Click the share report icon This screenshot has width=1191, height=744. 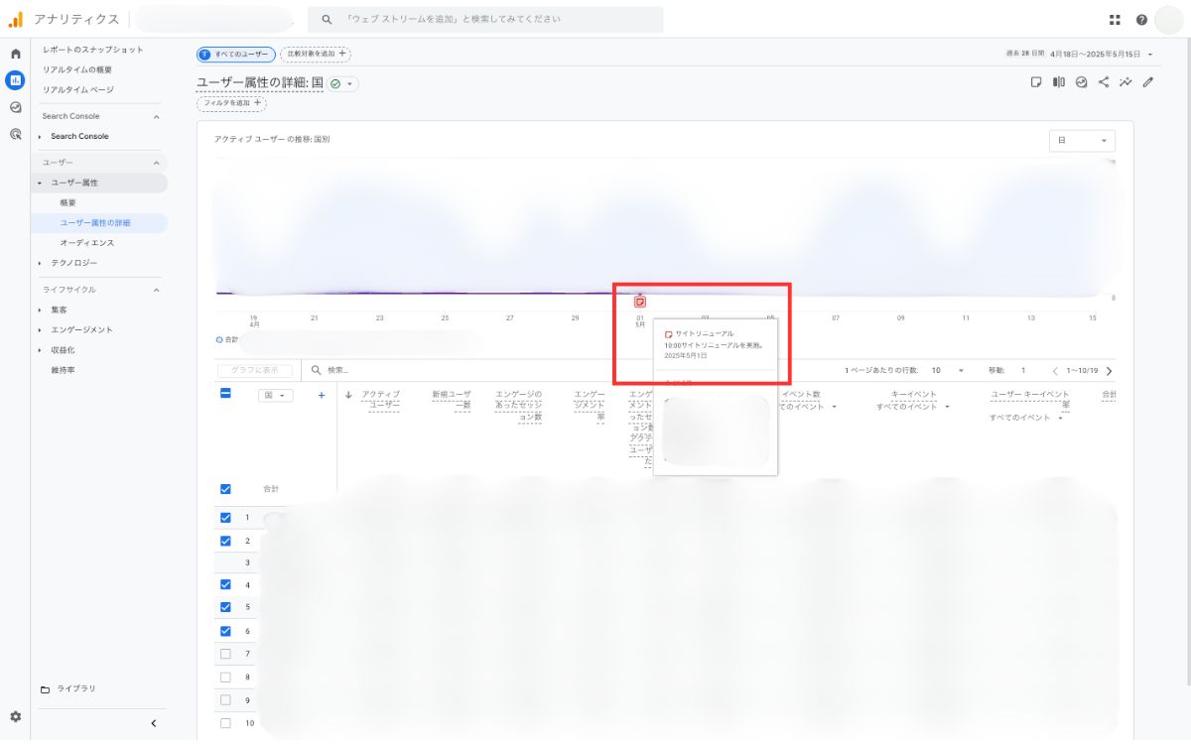1104,82
